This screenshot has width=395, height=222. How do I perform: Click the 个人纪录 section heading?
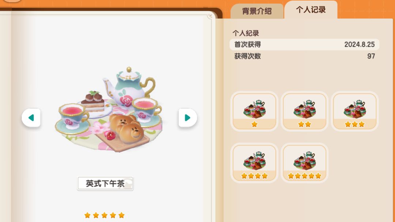click(x=246, y=33)
